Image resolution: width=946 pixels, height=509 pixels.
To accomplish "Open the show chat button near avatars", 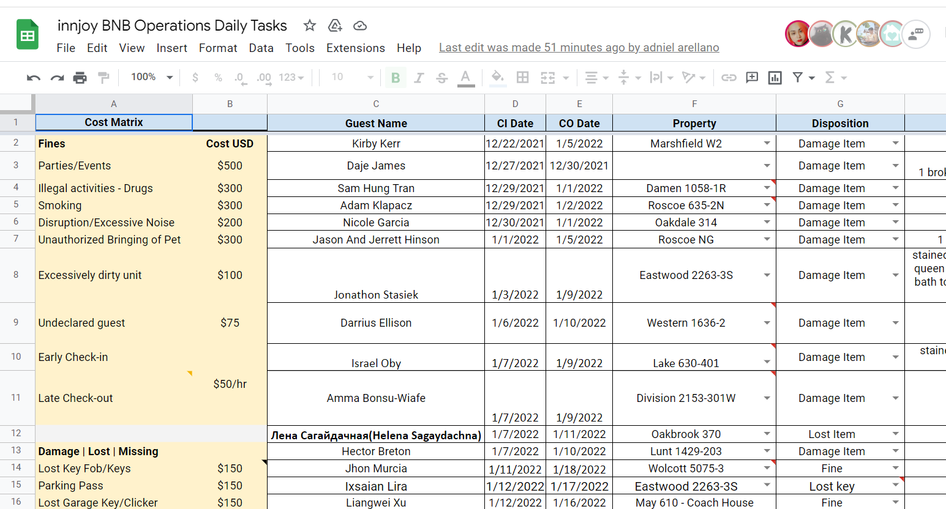I will [x=915, y=34].
